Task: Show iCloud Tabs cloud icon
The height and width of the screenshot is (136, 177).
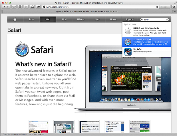Action: (32, 7)
